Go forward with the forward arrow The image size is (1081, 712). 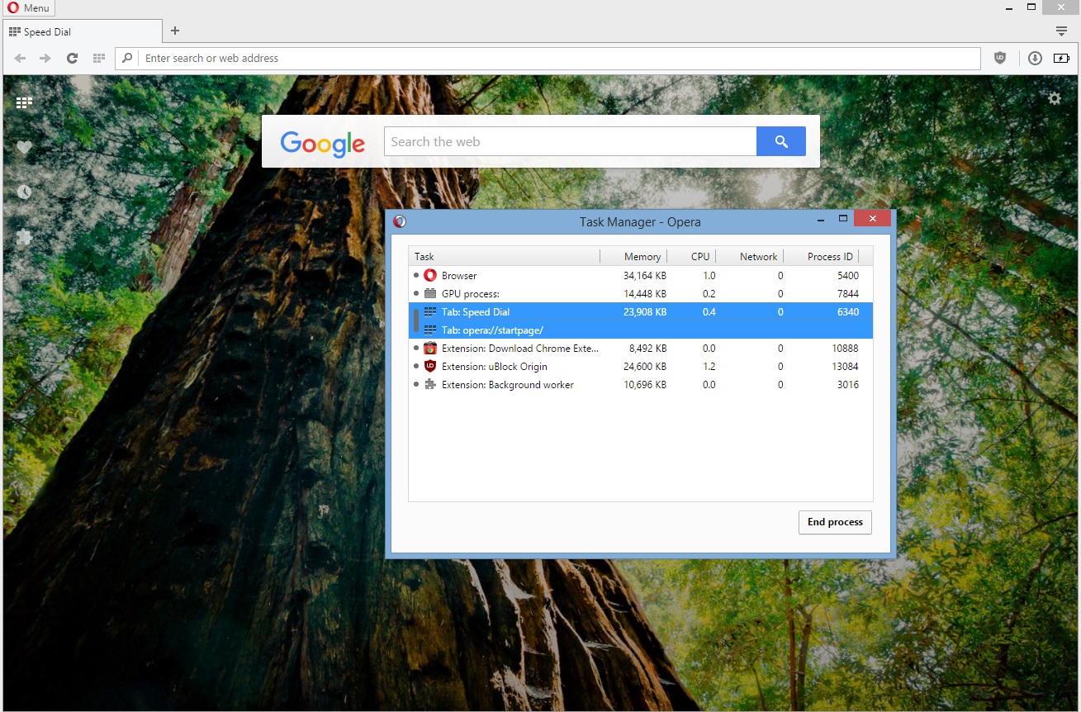pos(45,59)
